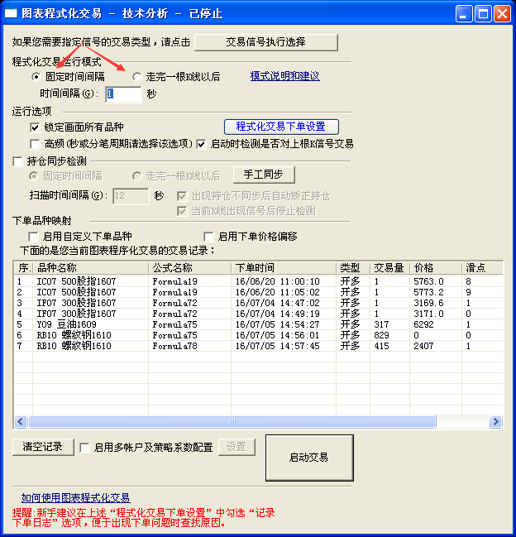Click the 清空记录 button
516x537 pixels.
point(43,447)
